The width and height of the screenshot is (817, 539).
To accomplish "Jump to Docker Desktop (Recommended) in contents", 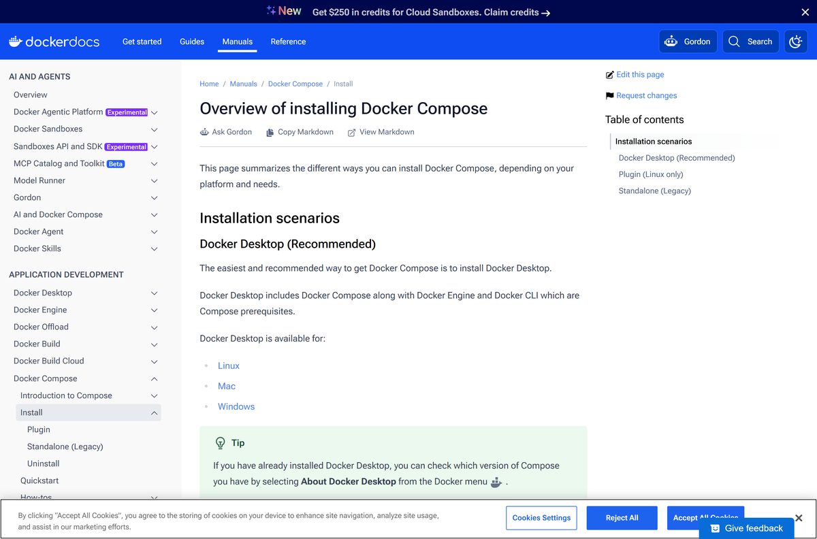I will click(x=677, y=158).
